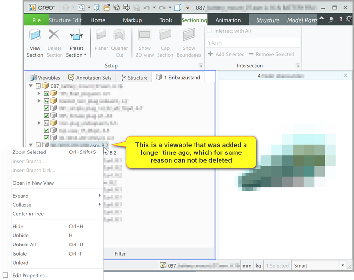Click the zoom magnifier icon in quick access toolbar

[81, 8]
